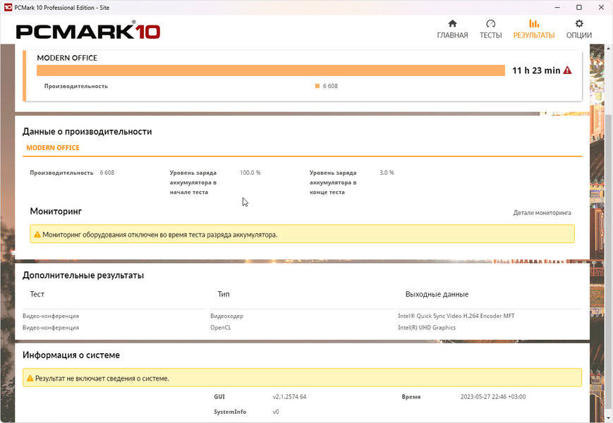Open the РЕЗУЛЬТАТЫ tab
Screen dimensions: 613x423
[533, 30]
